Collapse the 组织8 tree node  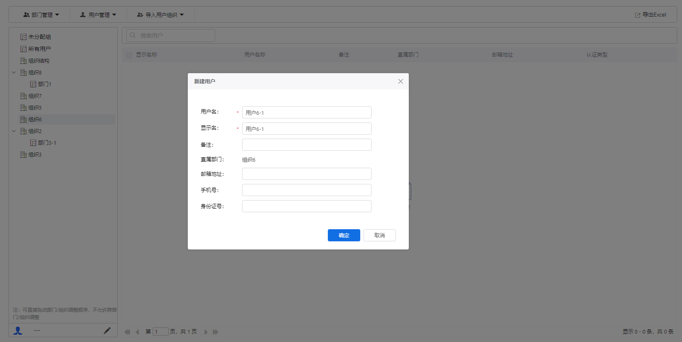click(x=14, y=72)
